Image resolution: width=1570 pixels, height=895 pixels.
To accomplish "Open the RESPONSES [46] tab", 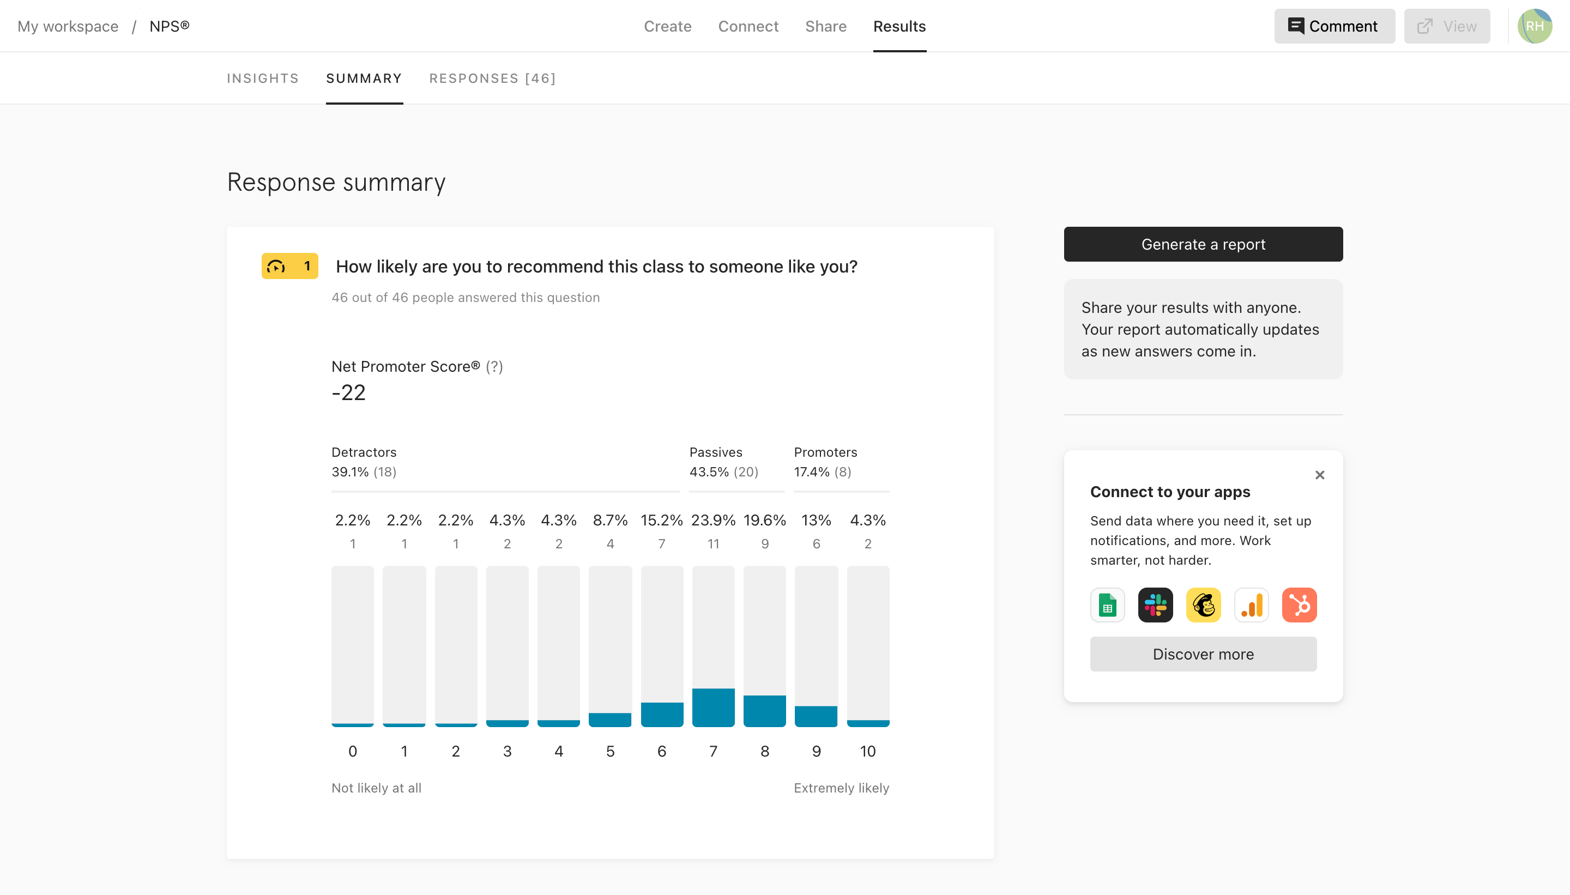I will pos(493,77).
